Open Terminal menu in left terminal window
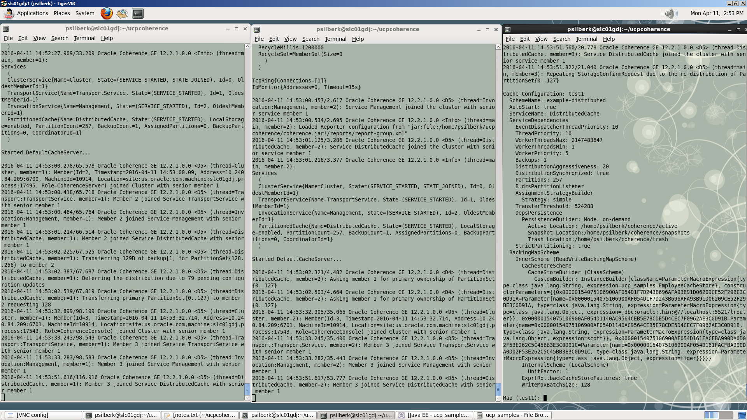Screen dimensions: 747x420 point(84,38)
